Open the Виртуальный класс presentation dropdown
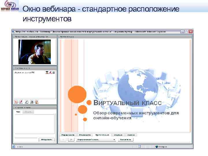208x156 pixels. [96, 140]
